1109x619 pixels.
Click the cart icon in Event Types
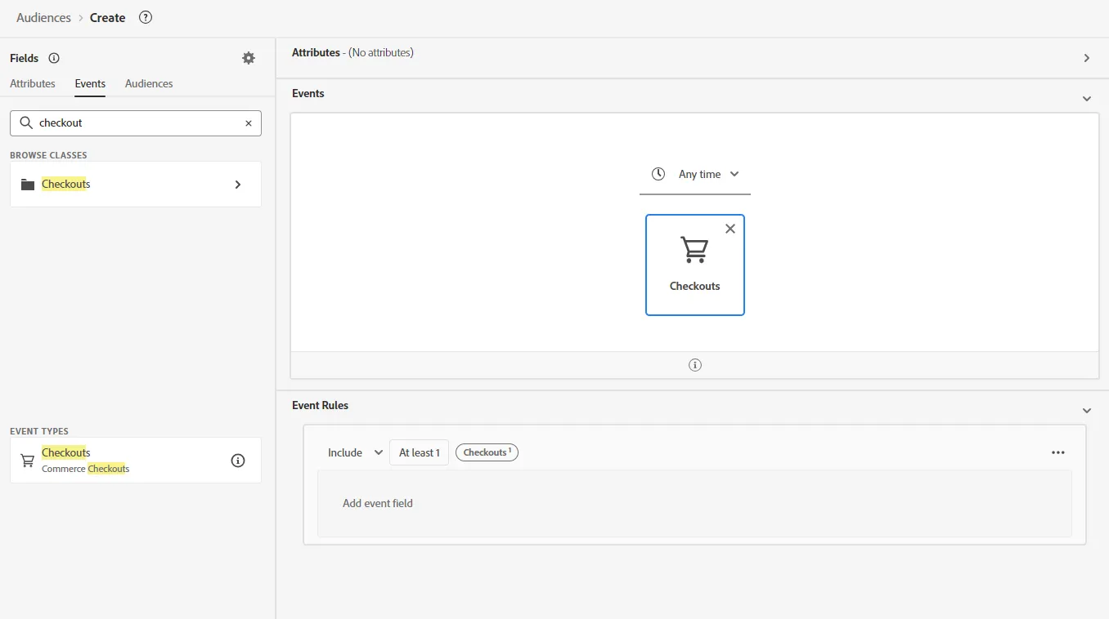(x=28, y=461)
